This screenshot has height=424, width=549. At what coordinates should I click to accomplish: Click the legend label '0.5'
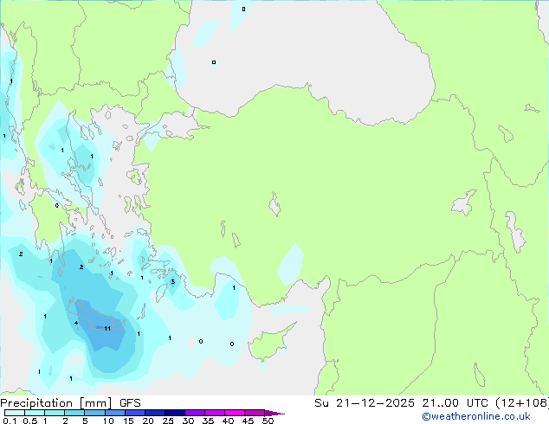[30, 421]
